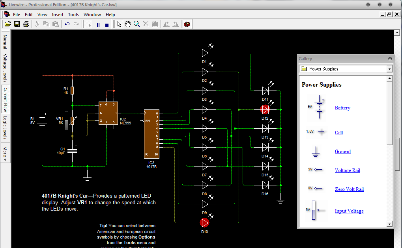Open the Insert menu

(58, 15)
